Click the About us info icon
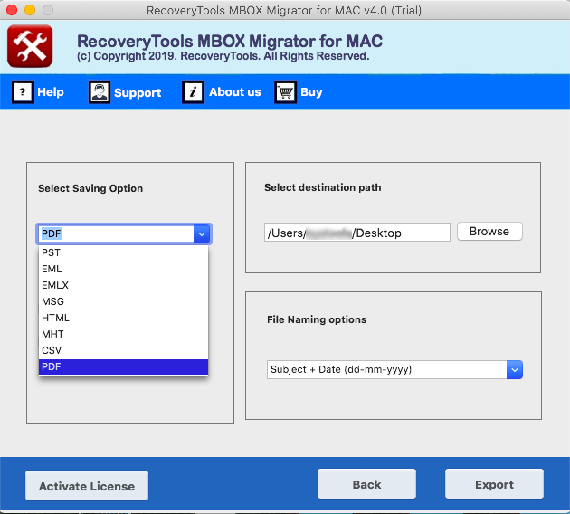Viewport: 570px width, 514px height. [x=193, y=92]
